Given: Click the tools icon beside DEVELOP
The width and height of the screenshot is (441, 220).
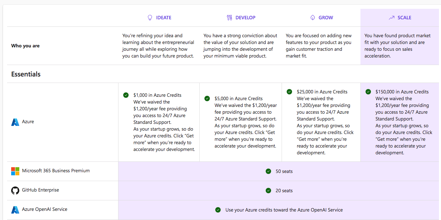Looking at the screenshot, I should coord(229,18).
